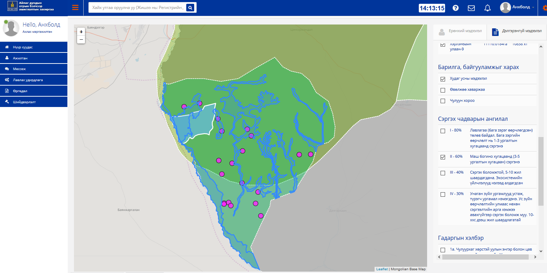Viewport: 547px width, 273px height.
Task: Click the search magnifier button
Action: pos(190,8)
